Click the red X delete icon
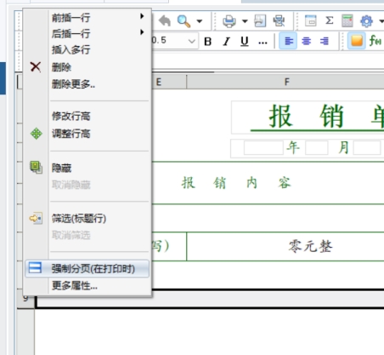This screenshot has height=355, width=384. click(36, 67)
